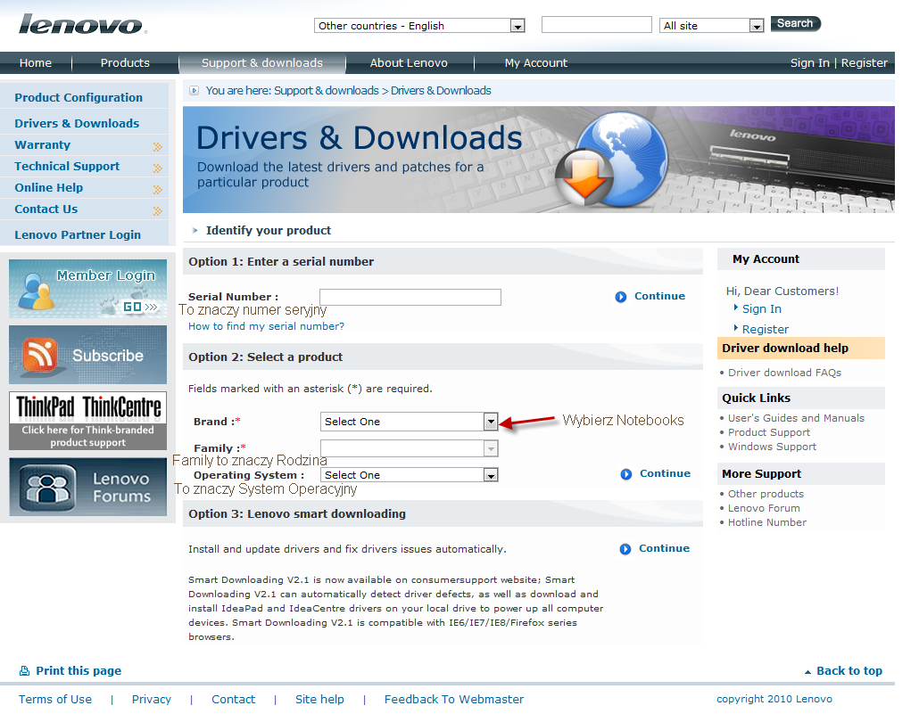Click the site search text field
This screenshot has width=919, height=722.
[x=597, y=25]
